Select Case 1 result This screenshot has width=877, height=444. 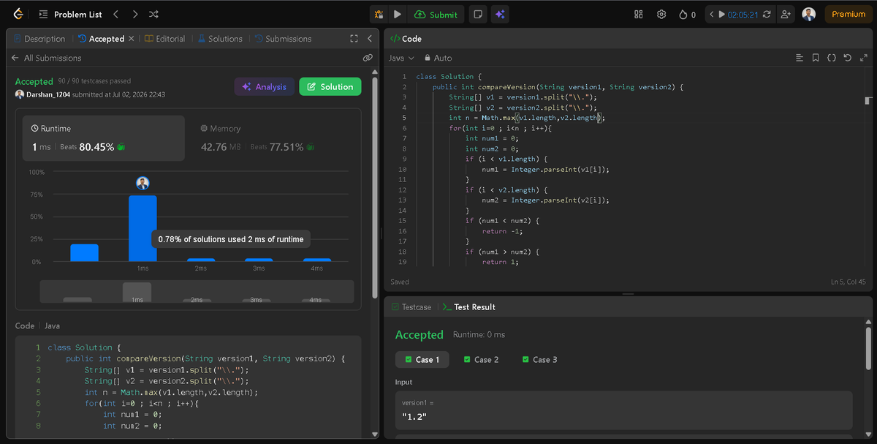(x=422, y=359)
